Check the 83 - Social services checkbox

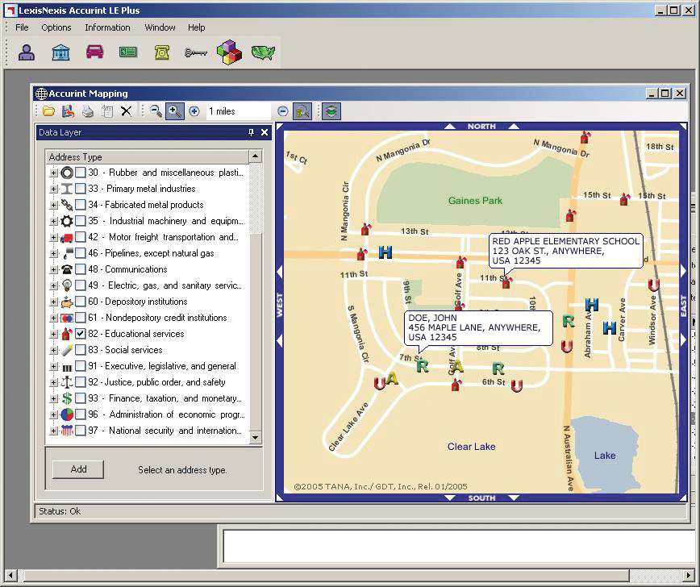(x=81, y=350)
